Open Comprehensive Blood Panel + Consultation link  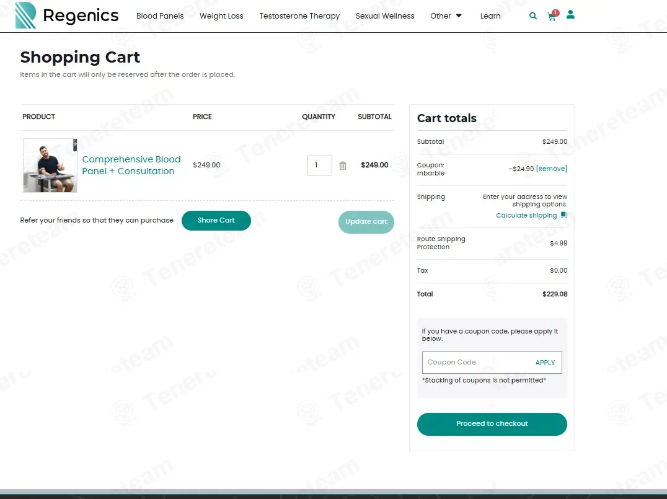click(131, 165)
